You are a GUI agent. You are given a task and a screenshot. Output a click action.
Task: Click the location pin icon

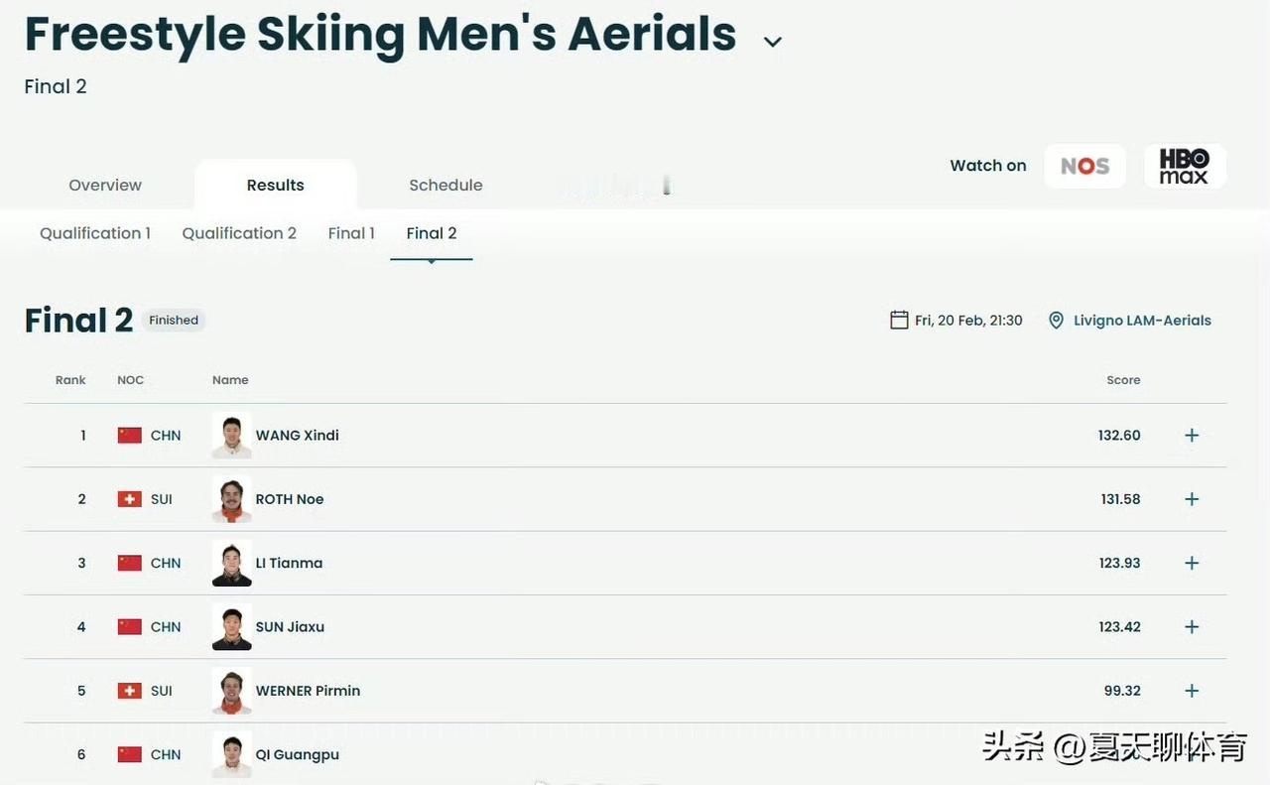1056,321
